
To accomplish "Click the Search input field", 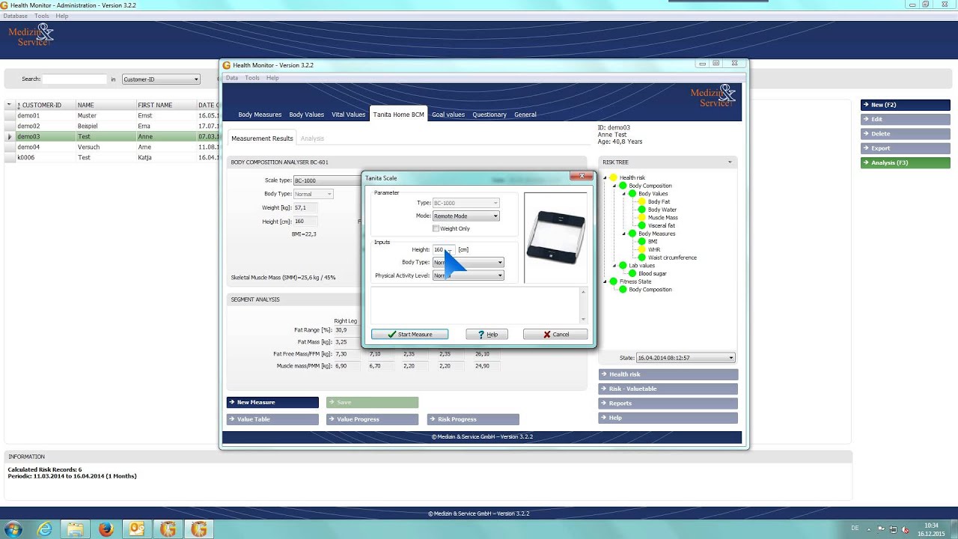I will pos(75,79).
